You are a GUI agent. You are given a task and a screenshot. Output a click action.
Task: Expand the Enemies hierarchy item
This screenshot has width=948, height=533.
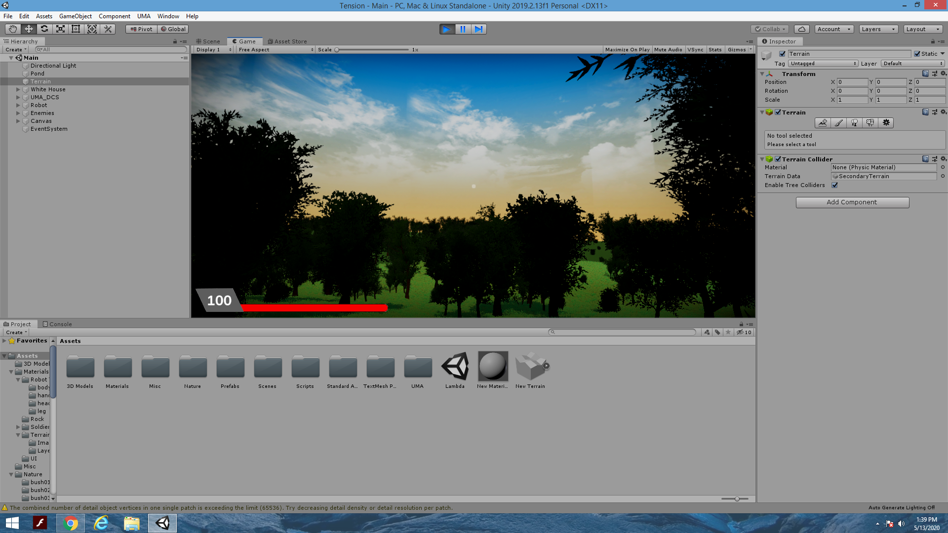pos(18,113)
